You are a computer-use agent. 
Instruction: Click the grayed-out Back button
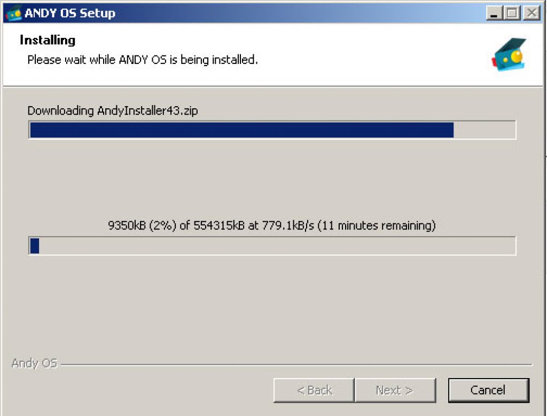pos(314,390)
